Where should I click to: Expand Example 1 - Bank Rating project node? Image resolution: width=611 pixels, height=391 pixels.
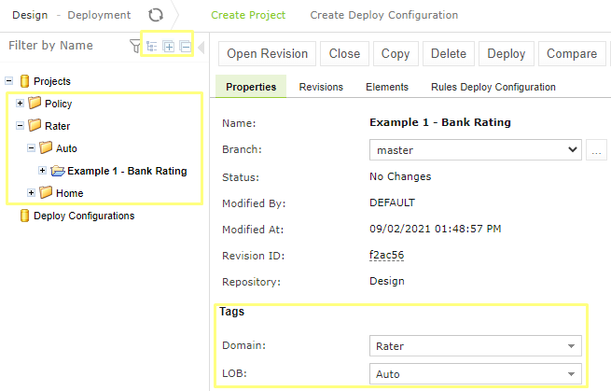(x=43, y=171)
